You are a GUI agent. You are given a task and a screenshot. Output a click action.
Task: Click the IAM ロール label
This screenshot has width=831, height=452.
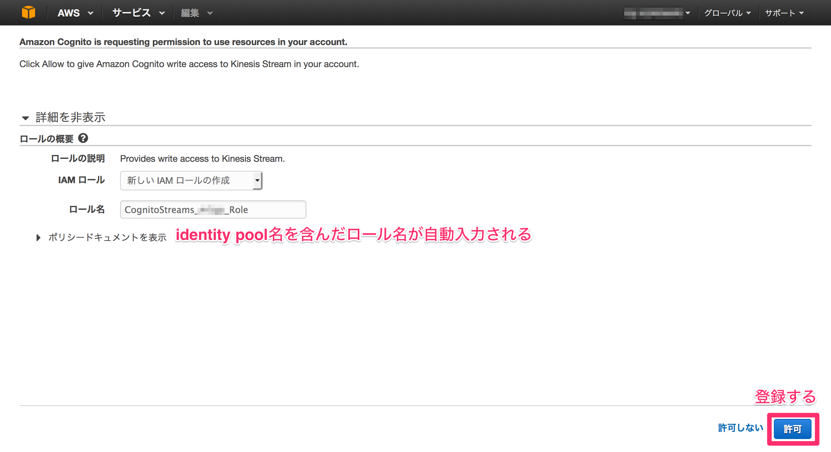81,180
